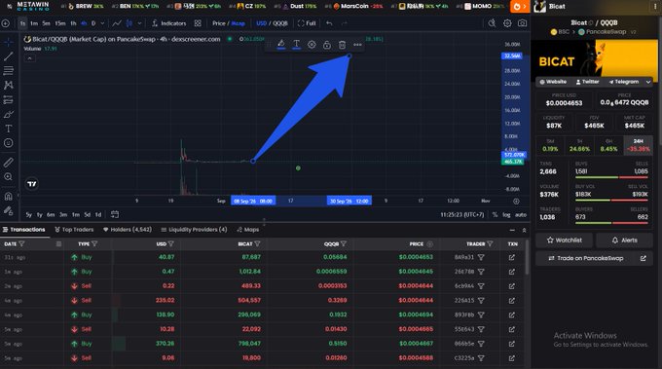The height and width of the screenshot is (369, 662).
Task: Expand the chart style dropdown arrow
Action: (140, 23)
